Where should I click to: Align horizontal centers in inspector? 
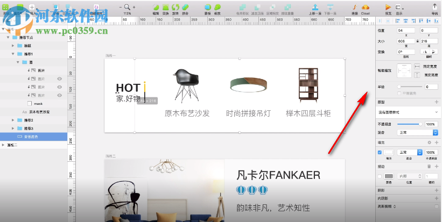click(x=405, y=20)
